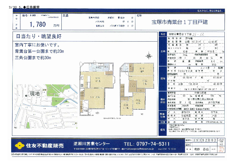
Task: Click the compass rose north indicator
Action: (149, 56)
